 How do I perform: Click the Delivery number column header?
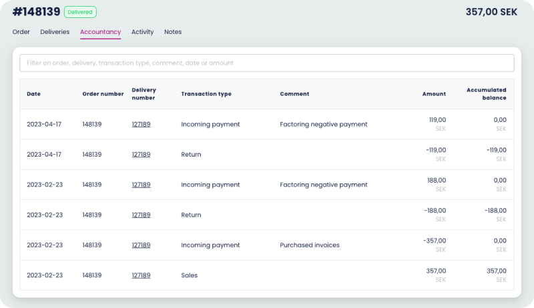click(x=144, y=94)
